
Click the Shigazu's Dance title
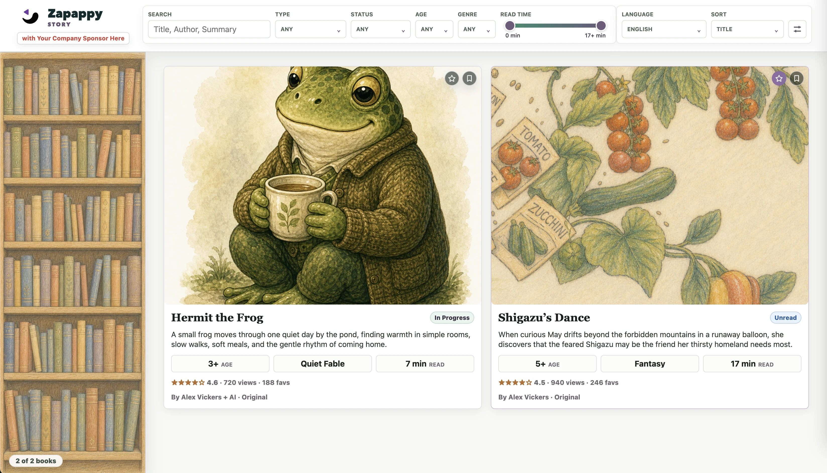click(544, 317)
